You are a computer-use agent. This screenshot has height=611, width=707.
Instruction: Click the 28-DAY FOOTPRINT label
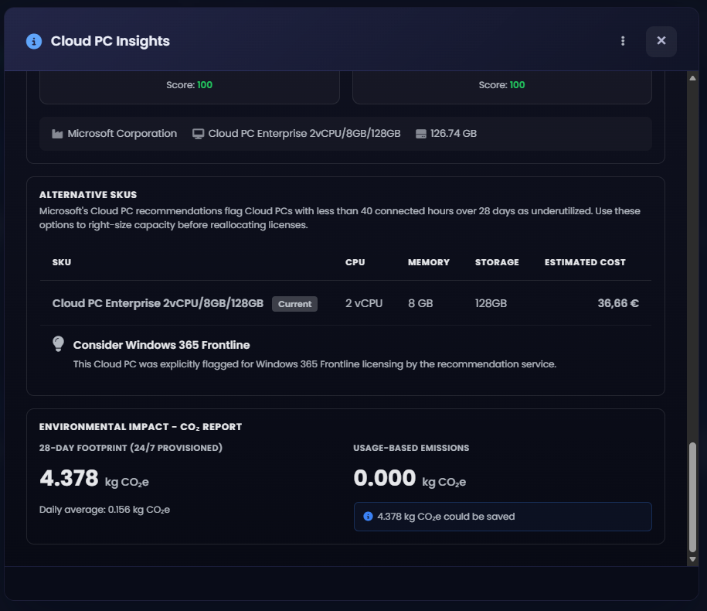[131, 448]
